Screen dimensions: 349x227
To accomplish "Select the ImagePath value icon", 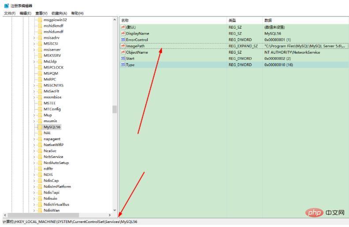I will 123,46.
